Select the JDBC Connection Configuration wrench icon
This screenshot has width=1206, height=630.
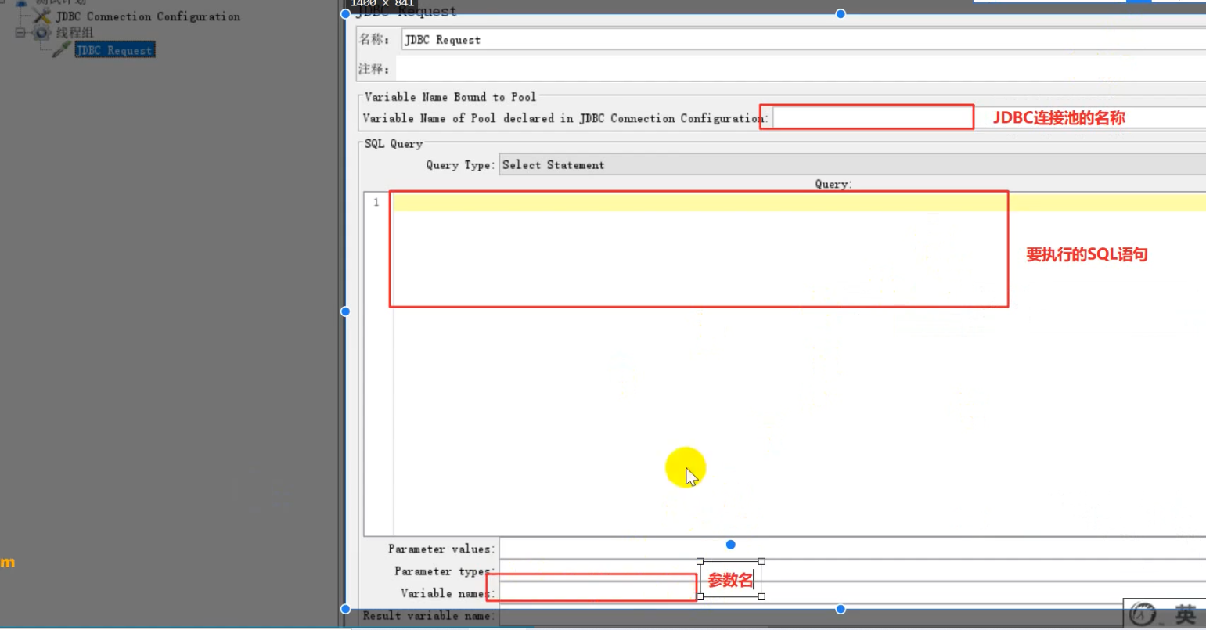[x=41, y=16]
